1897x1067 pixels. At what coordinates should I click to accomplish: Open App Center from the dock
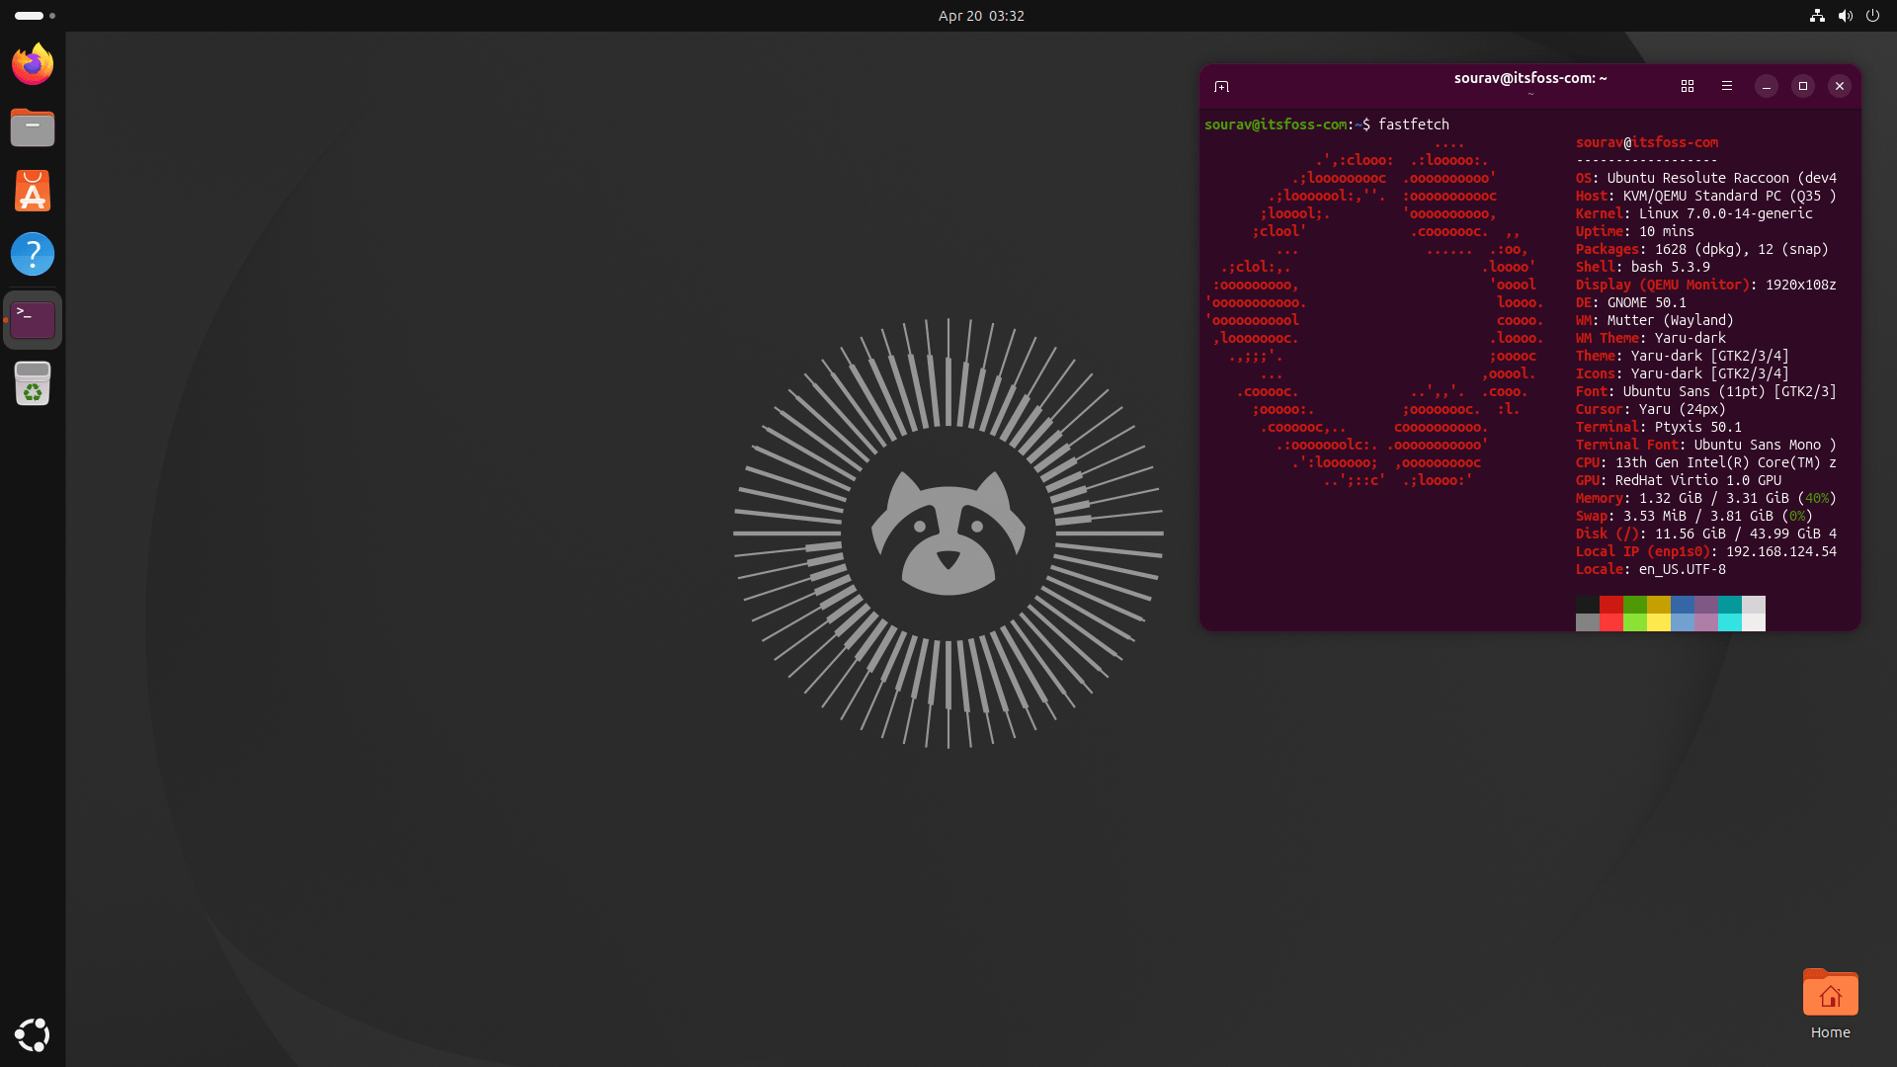[x=32, y=190]
